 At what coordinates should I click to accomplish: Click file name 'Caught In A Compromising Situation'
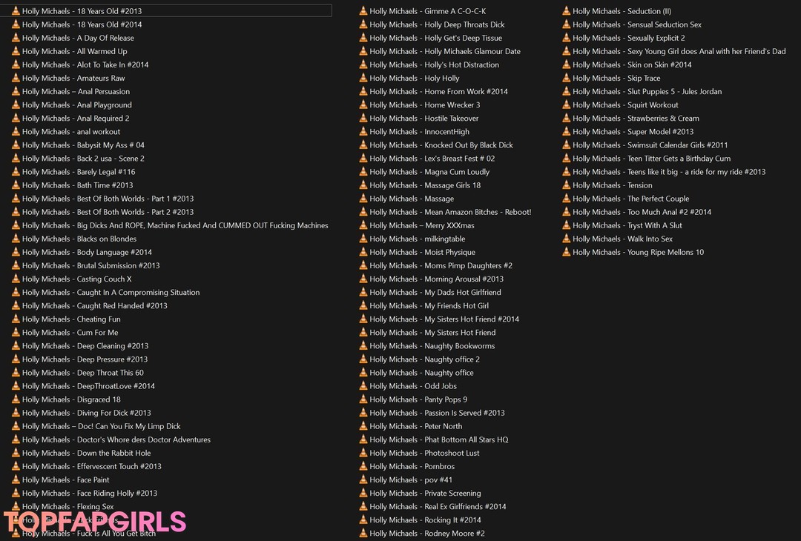[x=111, y=293]
